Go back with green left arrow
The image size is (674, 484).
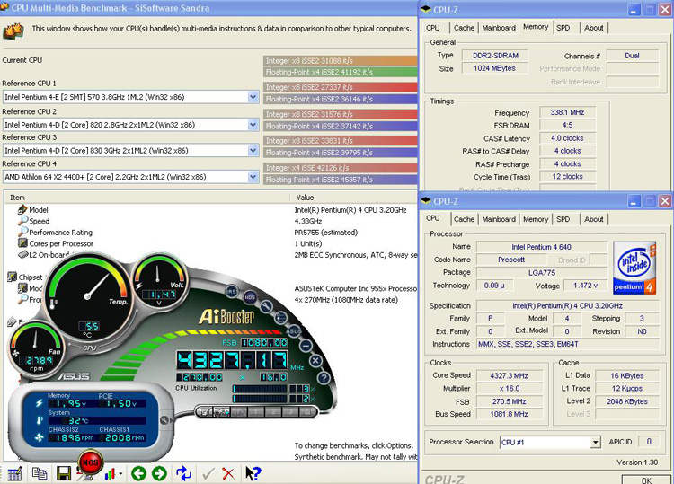pyautogui.click(x=138, y=474)
